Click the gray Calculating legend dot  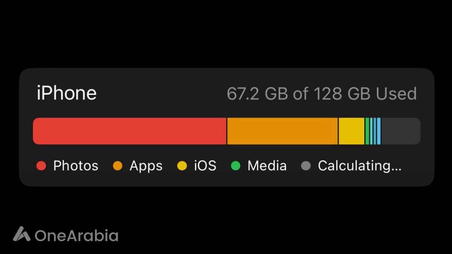[x=306, y=166]
